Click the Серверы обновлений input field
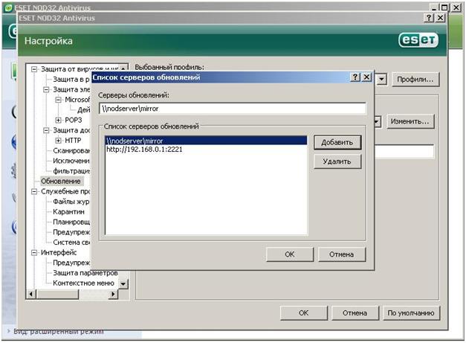The width and height of the screenshot is (466, 343). 233,109
